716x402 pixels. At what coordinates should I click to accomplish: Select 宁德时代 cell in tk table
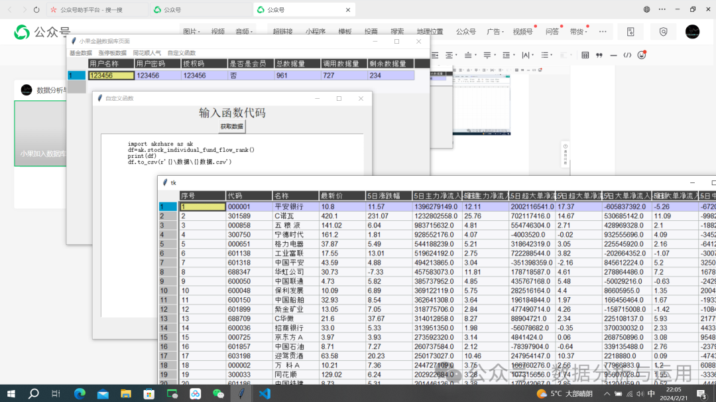[x=295, y=235]
